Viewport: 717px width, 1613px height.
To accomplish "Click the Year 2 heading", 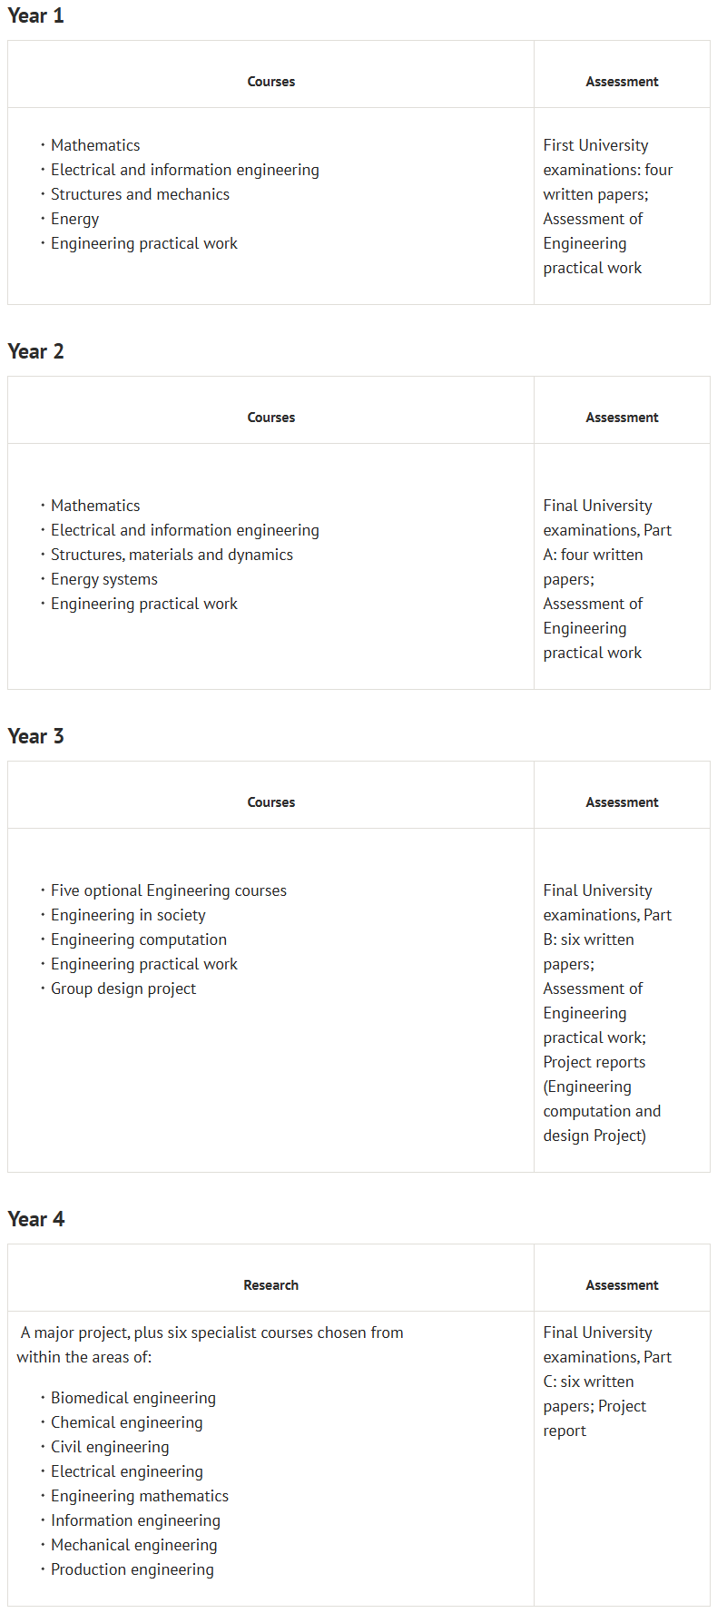I will tap(36, 352).
